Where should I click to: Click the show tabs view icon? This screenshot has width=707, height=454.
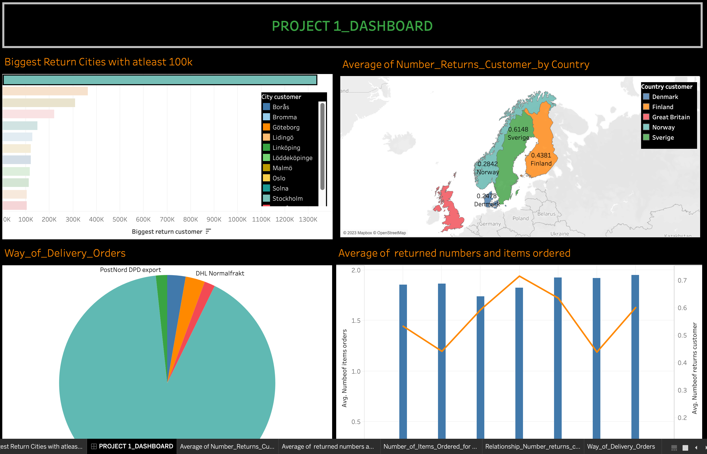[x=685, y=448]
